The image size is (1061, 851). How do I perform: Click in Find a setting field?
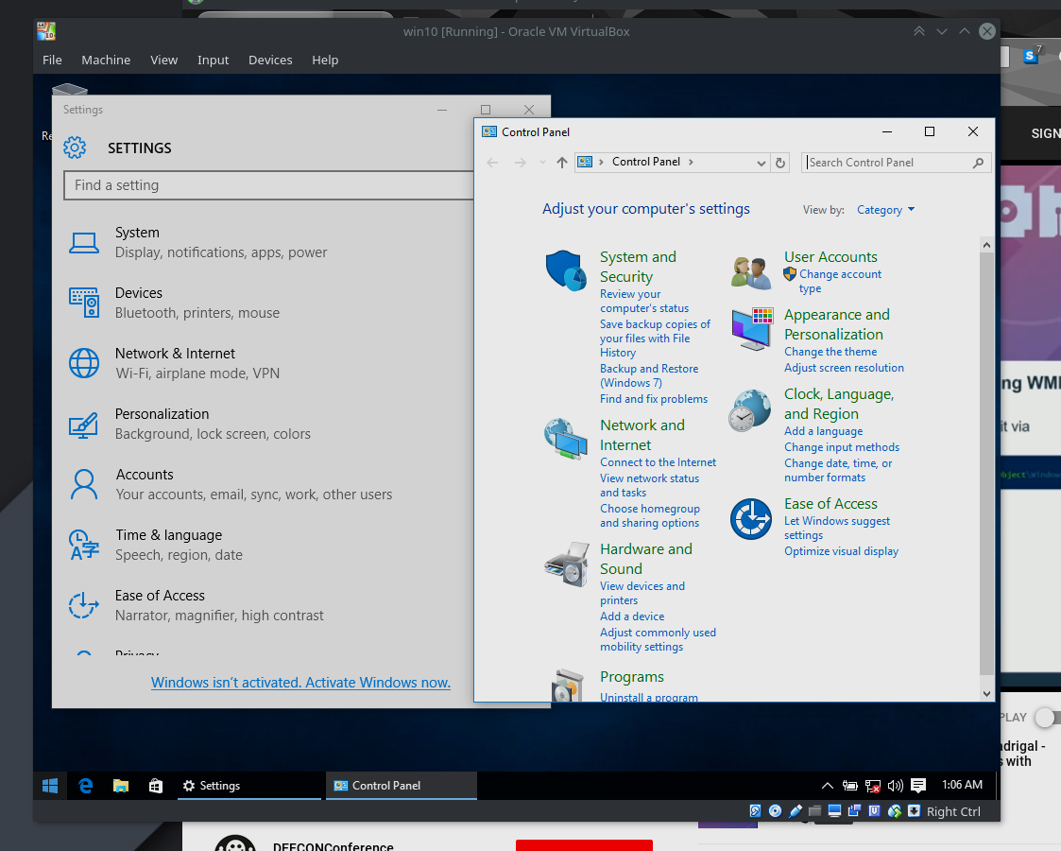click(x=269, y=185)
